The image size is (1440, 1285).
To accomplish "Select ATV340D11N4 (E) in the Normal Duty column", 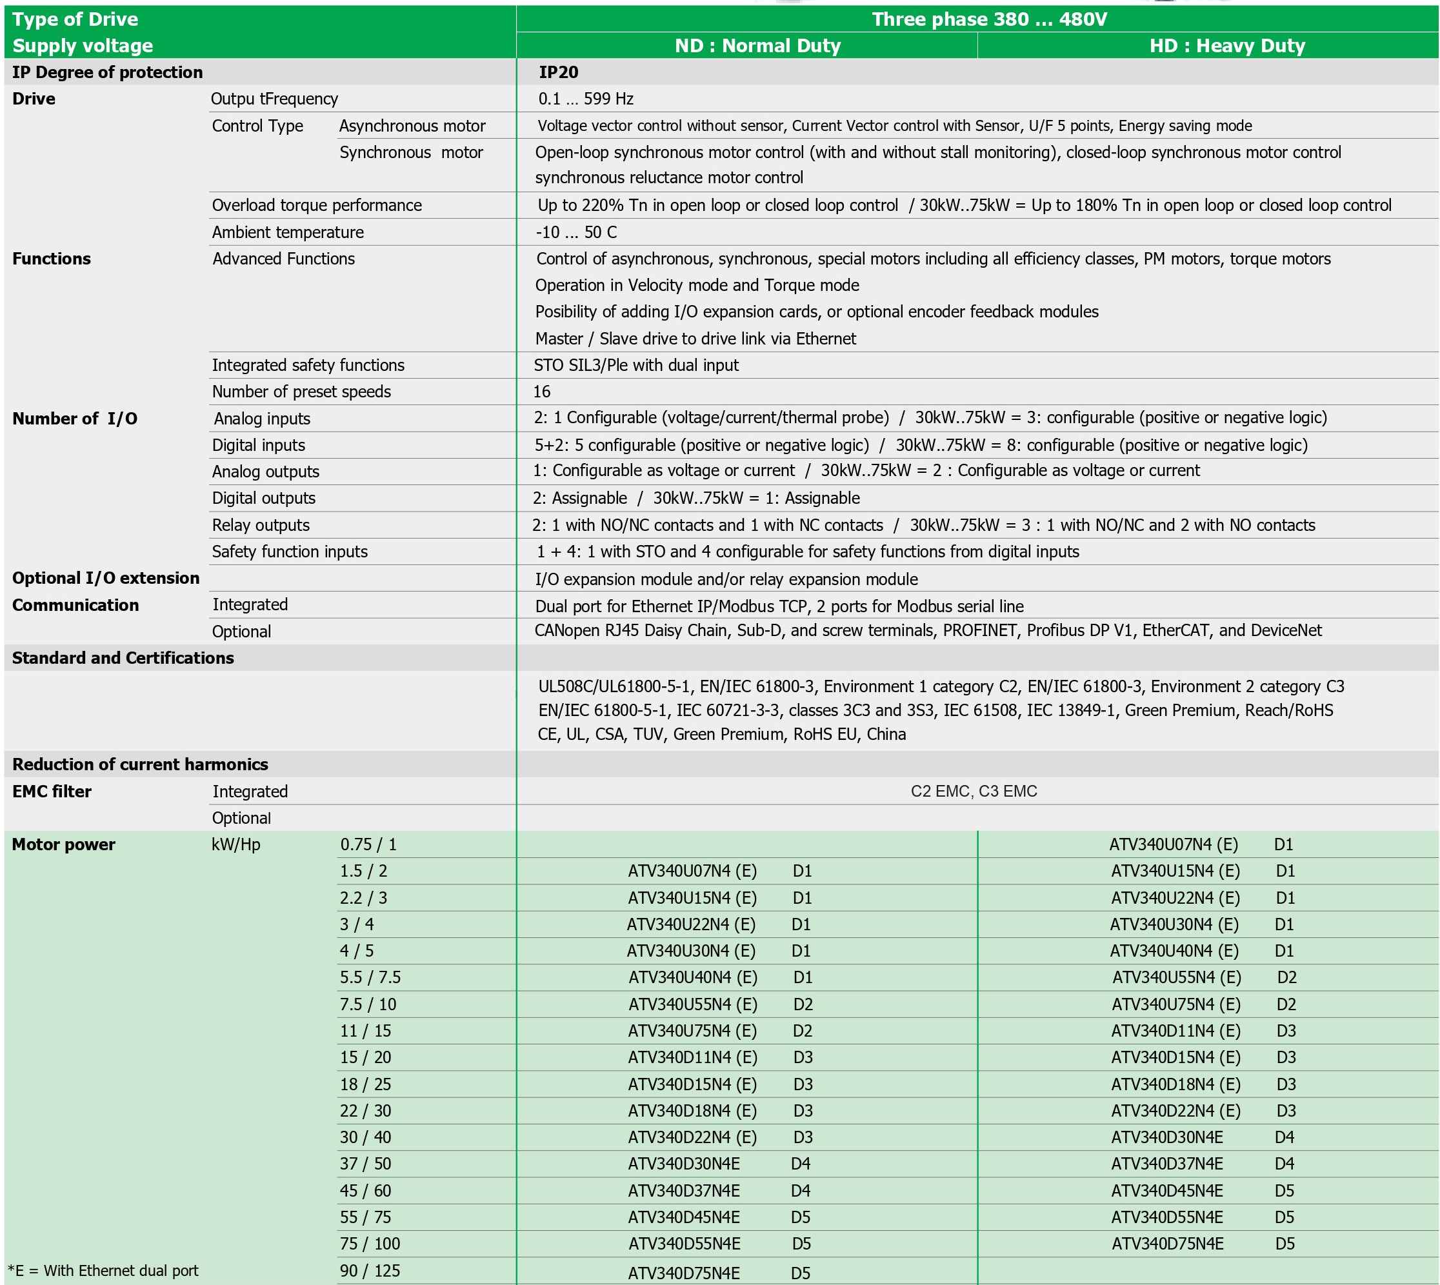I will pos(693,1058).
